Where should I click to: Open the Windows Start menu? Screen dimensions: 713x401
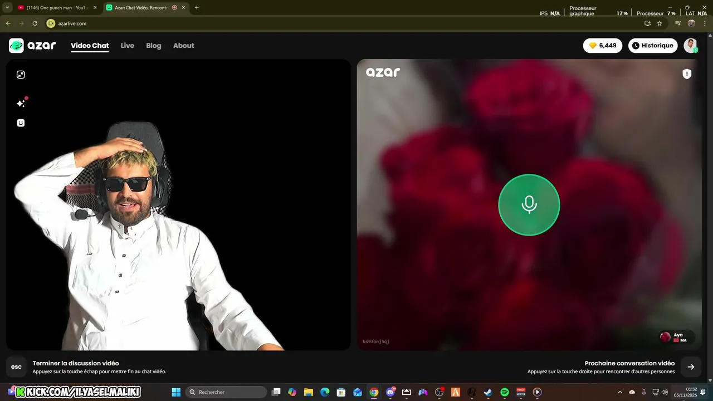tap(176, 392)
